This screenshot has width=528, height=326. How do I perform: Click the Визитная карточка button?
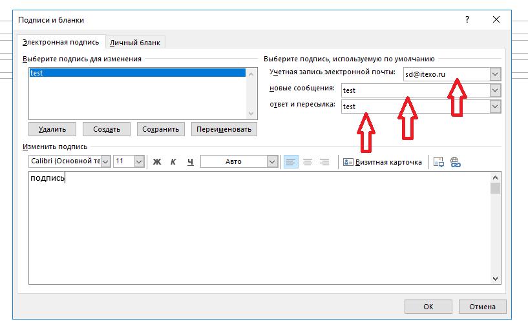pos(383,162)
